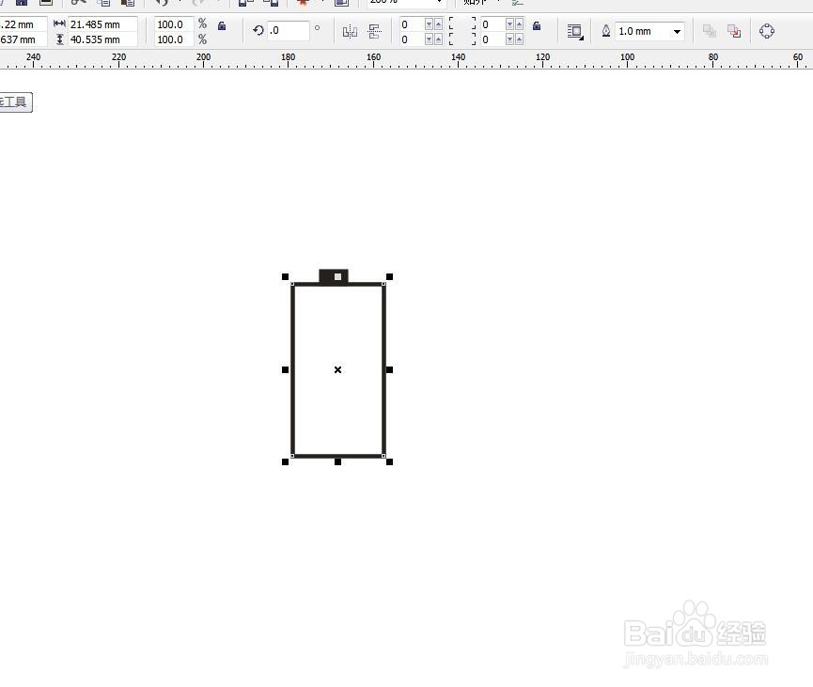
Task: Click the object width arrow icon
Action: [x=59, y=23]
